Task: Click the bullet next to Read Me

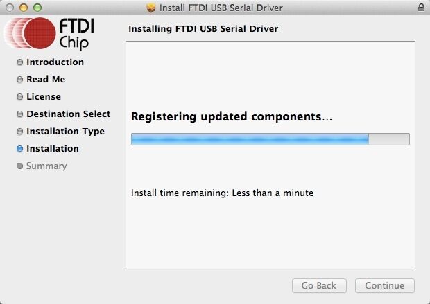Action: pos(20,80)
